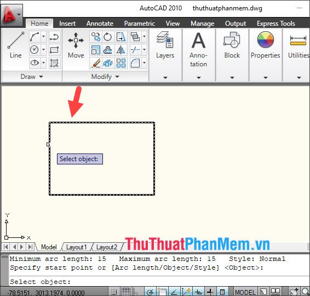This screenshot has width=310, height=296.
Task: Open the Layout1 tab
Action: click(x=76, y=247)
